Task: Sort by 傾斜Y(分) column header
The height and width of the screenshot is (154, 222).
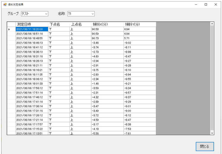Action: pyautogui.click(x=140, y=24)
